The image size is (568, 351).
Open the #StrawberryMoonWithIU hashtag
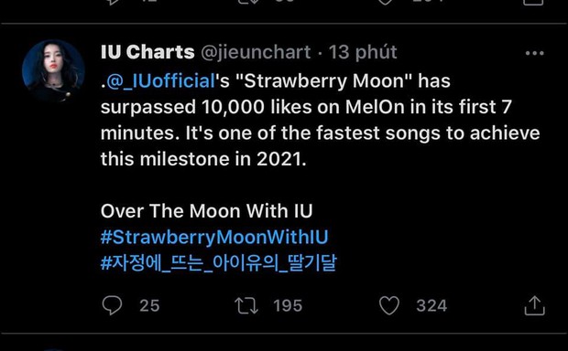(214, 237)
